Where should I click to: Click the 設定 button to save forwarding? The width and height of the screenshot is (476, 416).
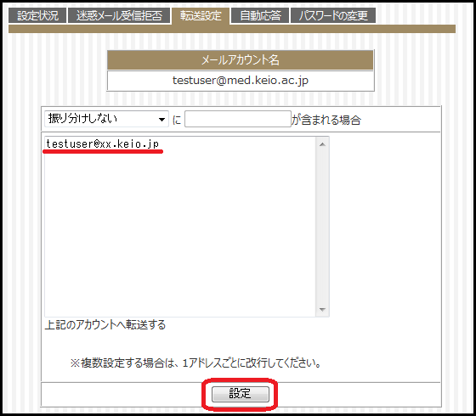(x=240, y=394)
